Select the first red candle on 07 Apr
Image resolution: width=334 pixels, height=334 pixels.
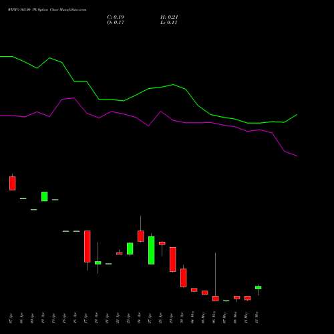(x=13, y=183)
